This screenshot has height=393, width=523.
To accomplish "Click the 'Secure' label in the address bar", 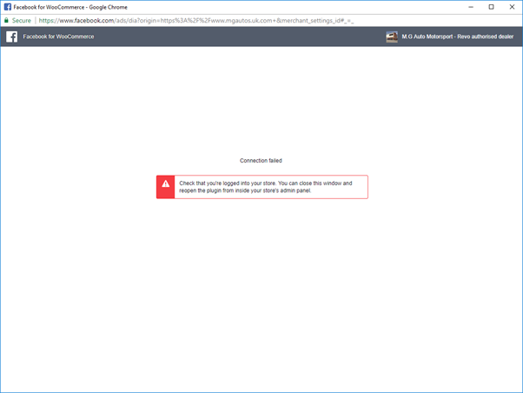I will tap(22, 21).
